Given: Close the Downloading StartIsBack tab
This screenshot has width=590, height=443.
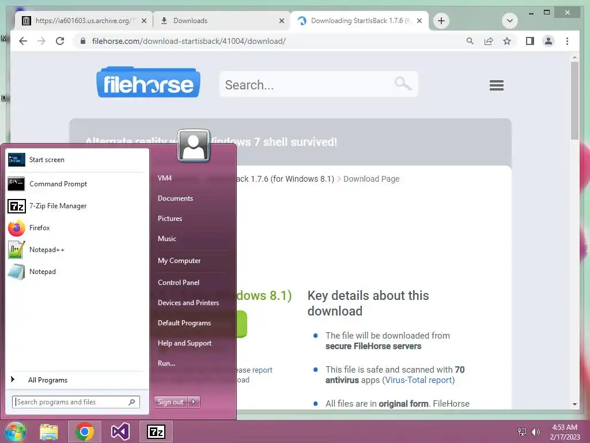Looking at the screenshot, I should (x=419, y=21).
